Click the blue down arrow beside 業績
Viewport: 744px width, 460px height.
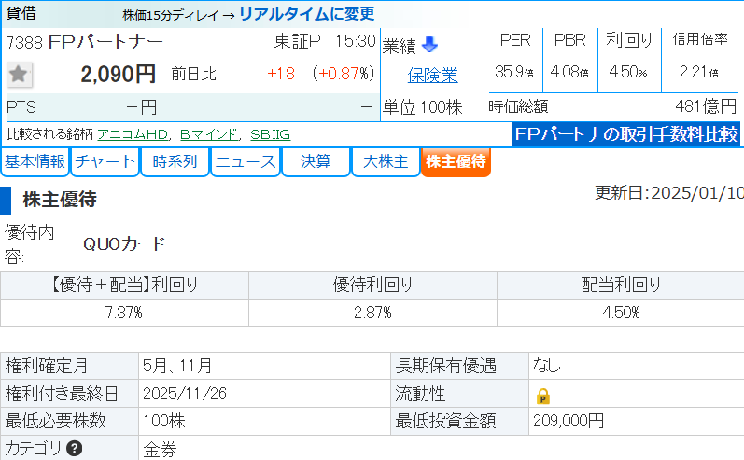pyautogui.click(x=429, y=45)
